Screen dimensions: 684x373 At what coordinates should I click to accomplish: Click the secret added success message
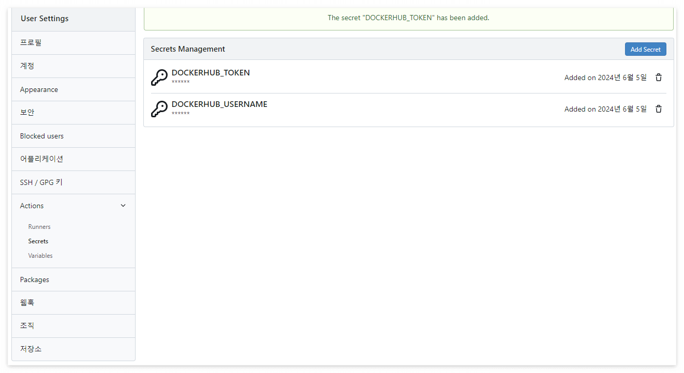[409, 18]
